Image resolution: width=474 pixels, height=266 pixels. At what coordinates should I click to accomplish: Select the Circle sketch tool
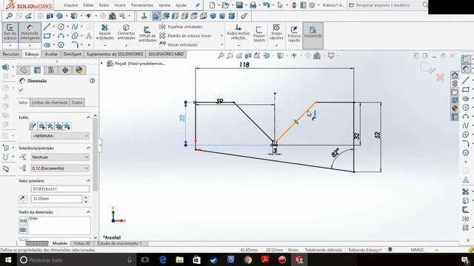[61, 27]
